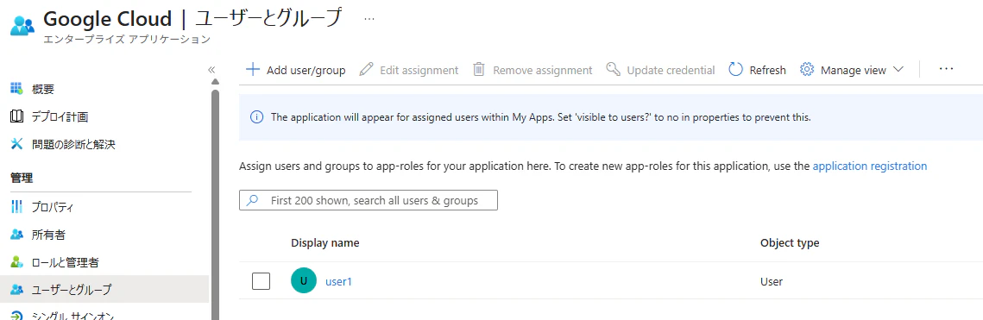Click the user1 teal avatar circle
983x320 pixels.
(304, 281)
